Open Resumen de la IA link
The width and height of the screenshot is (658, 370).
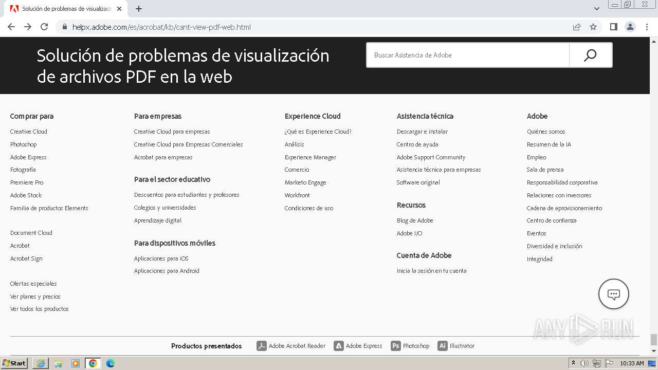[549, 144]
